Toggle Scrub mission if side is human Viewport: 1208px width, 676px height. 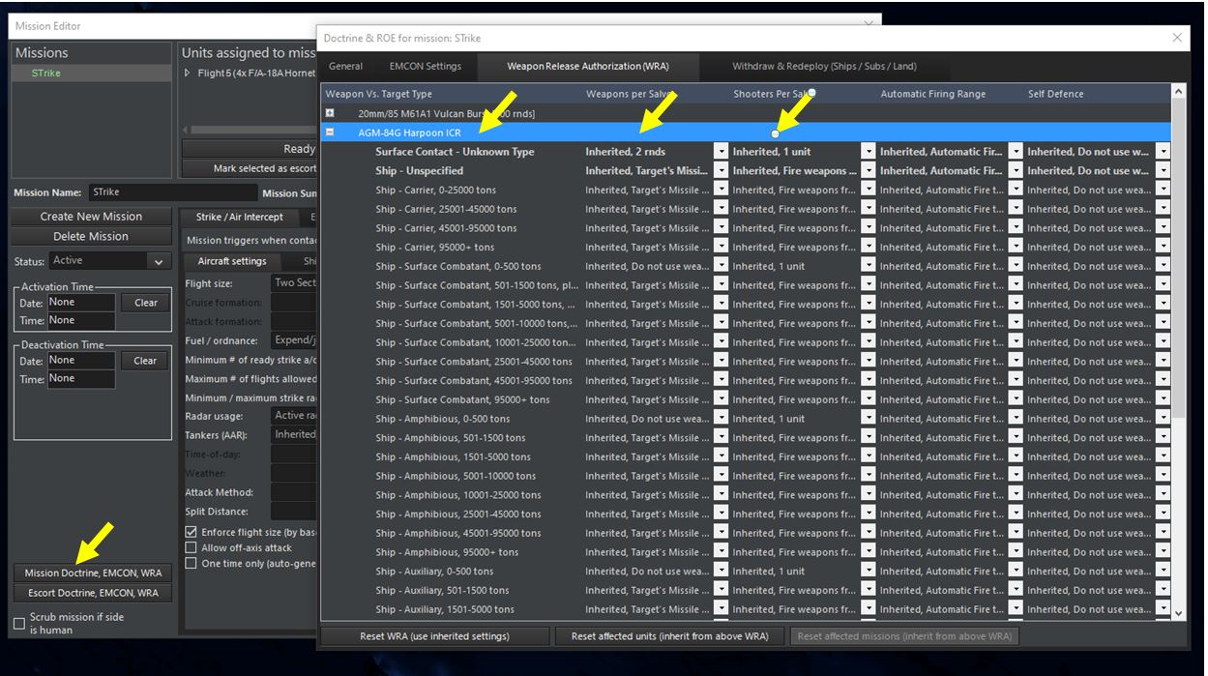pos(19,624)
